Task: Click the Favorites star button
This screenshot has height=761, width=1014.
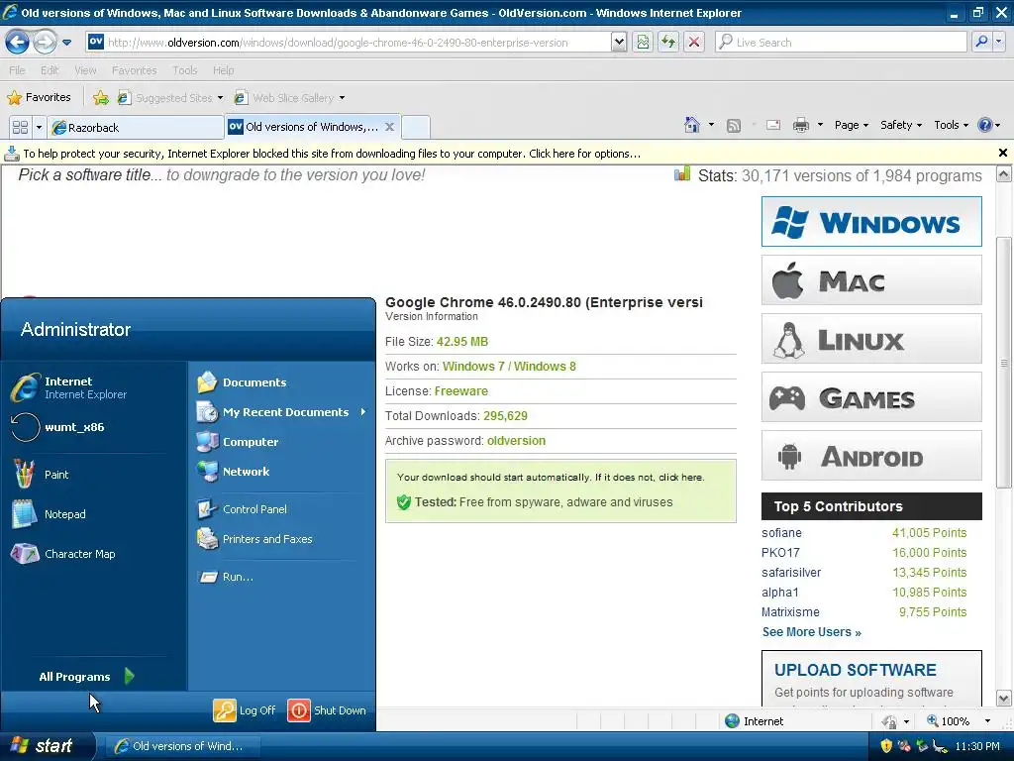Action: point(39,98)
